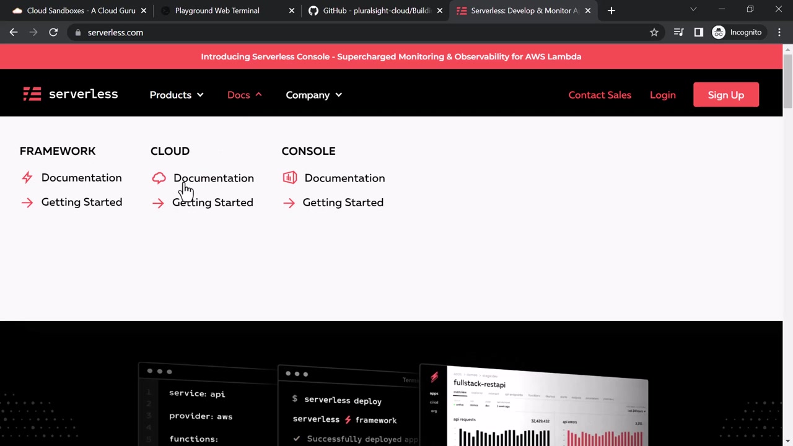Bookmark this page with the star icon

pos(654,32)
